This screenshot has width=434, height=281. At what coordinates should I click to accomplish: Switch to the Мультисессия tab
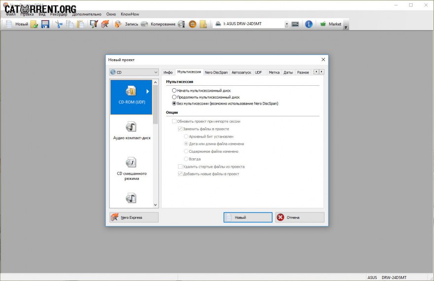pos(189,72)
